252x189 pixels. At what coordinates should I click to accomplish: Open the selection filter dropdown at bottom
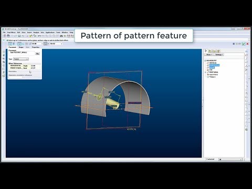pyautogui.click(x=230, y=160)
